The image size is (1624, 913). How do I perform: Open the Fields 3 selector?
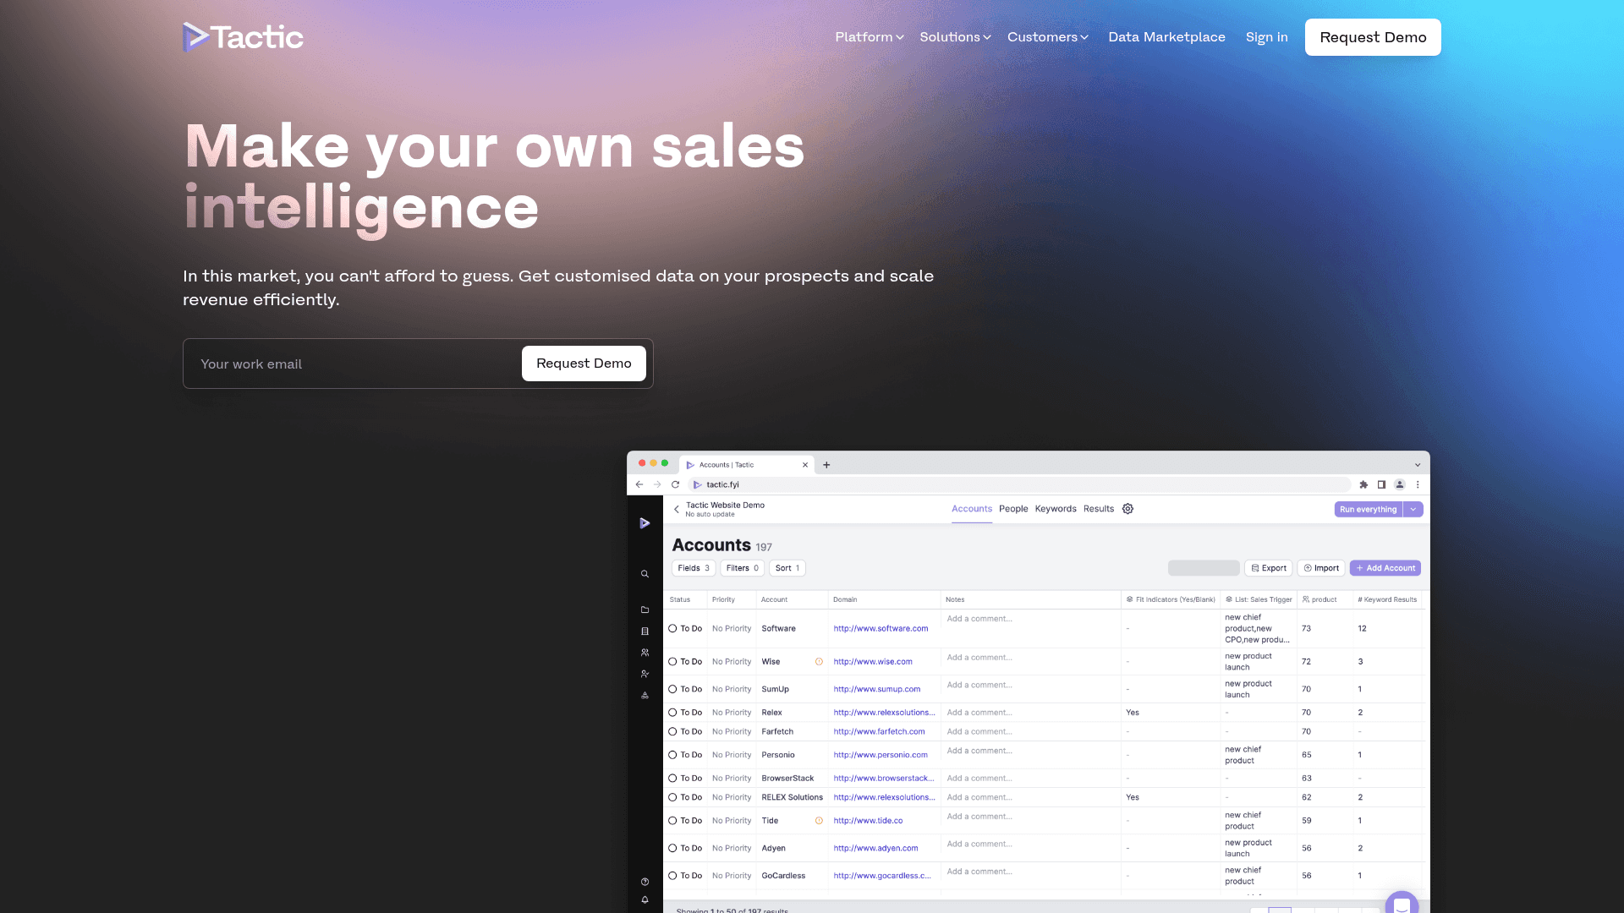point(694,568)
